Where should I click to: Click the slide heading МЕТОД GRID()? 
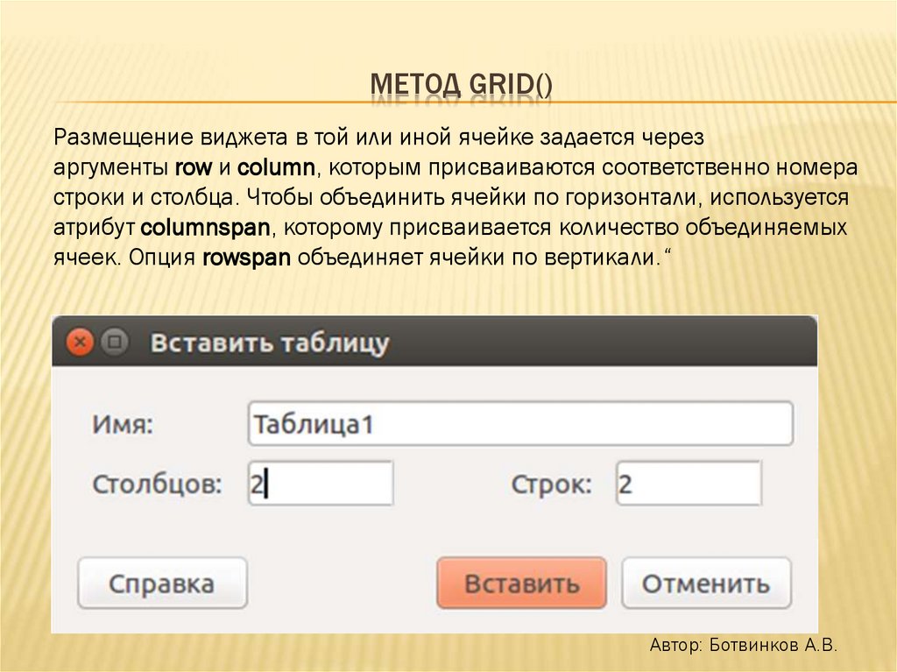(461, 85)
